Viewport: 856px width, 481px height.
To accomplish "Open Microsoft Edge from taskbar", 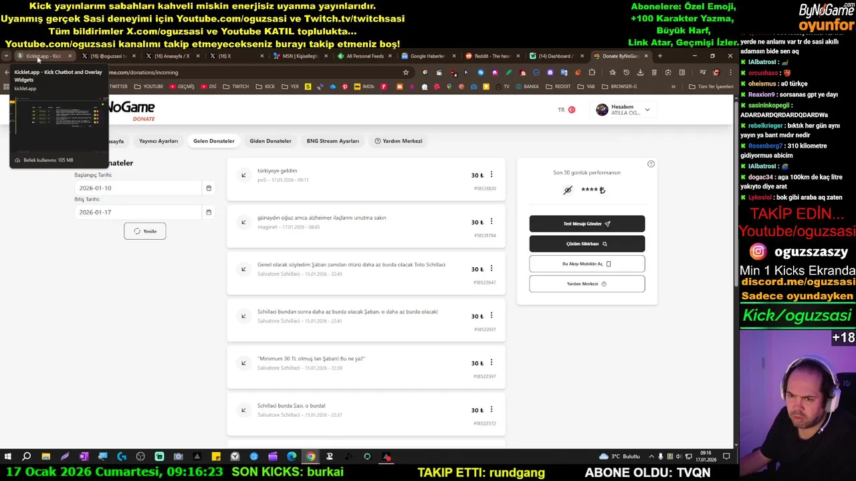I will [292, 456].
